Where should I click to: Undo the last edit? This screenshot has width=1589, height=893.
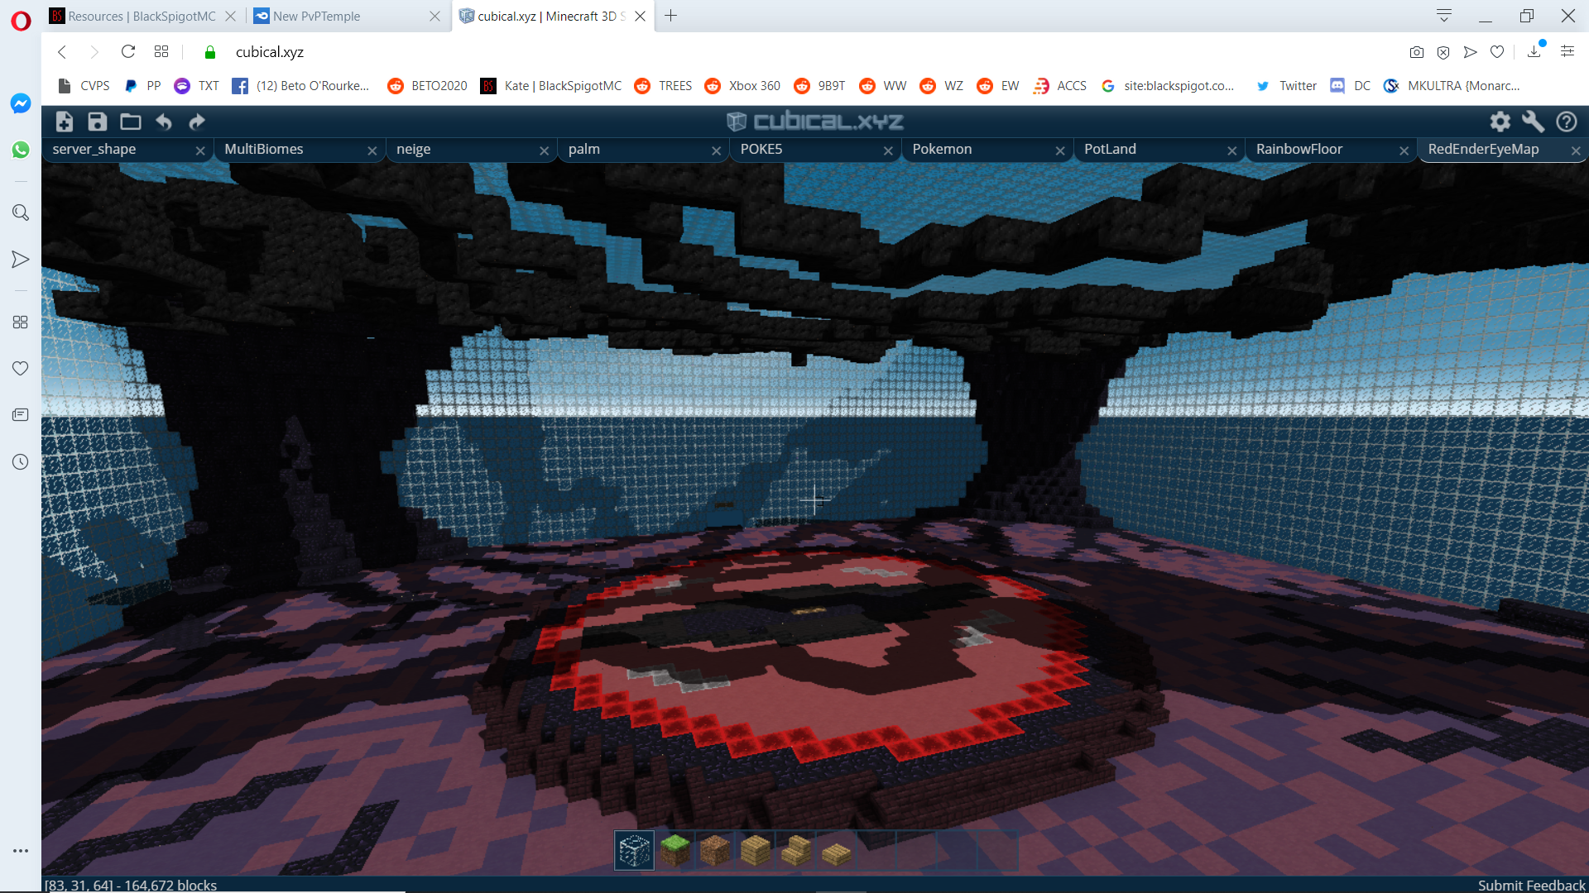(x=163, y=122)
